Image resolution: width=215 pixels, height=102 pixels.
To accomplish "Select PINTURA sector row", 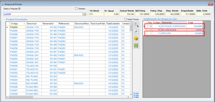I will [173, 33].
